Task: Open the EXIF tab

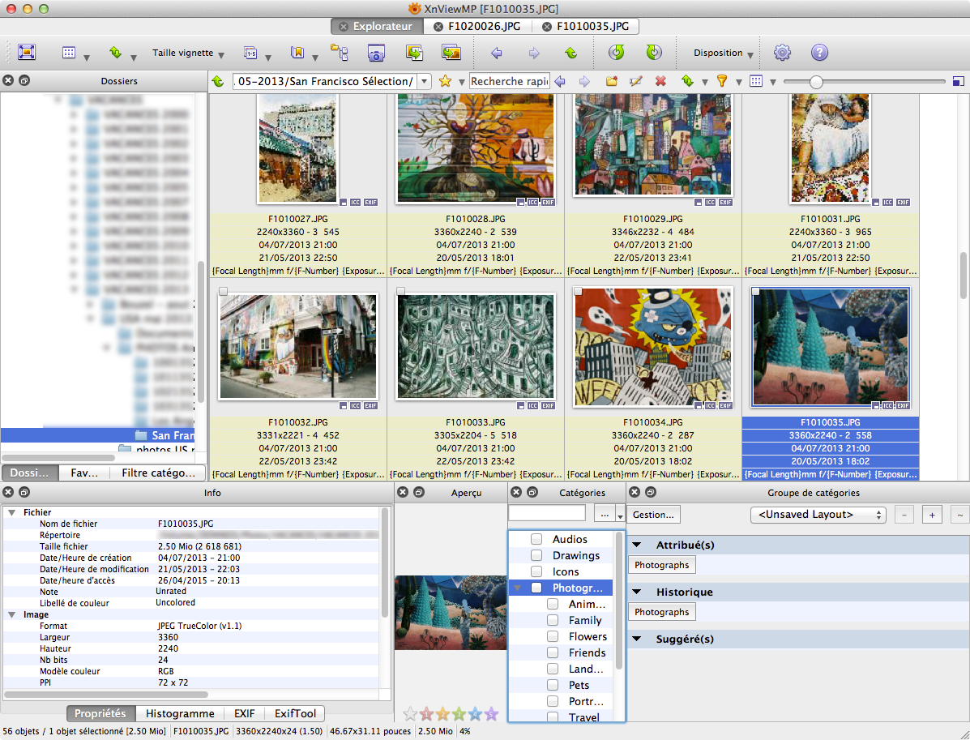Action: (245, 713)
